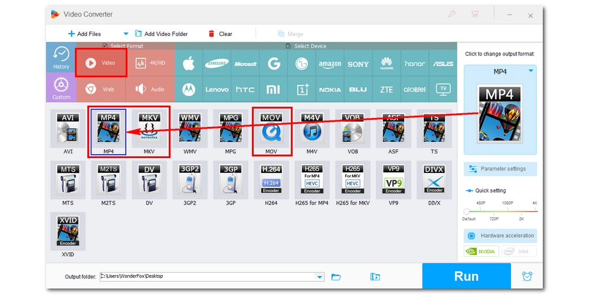
Task: Open output folder with folder icon
Action: (x=336, y=277)
